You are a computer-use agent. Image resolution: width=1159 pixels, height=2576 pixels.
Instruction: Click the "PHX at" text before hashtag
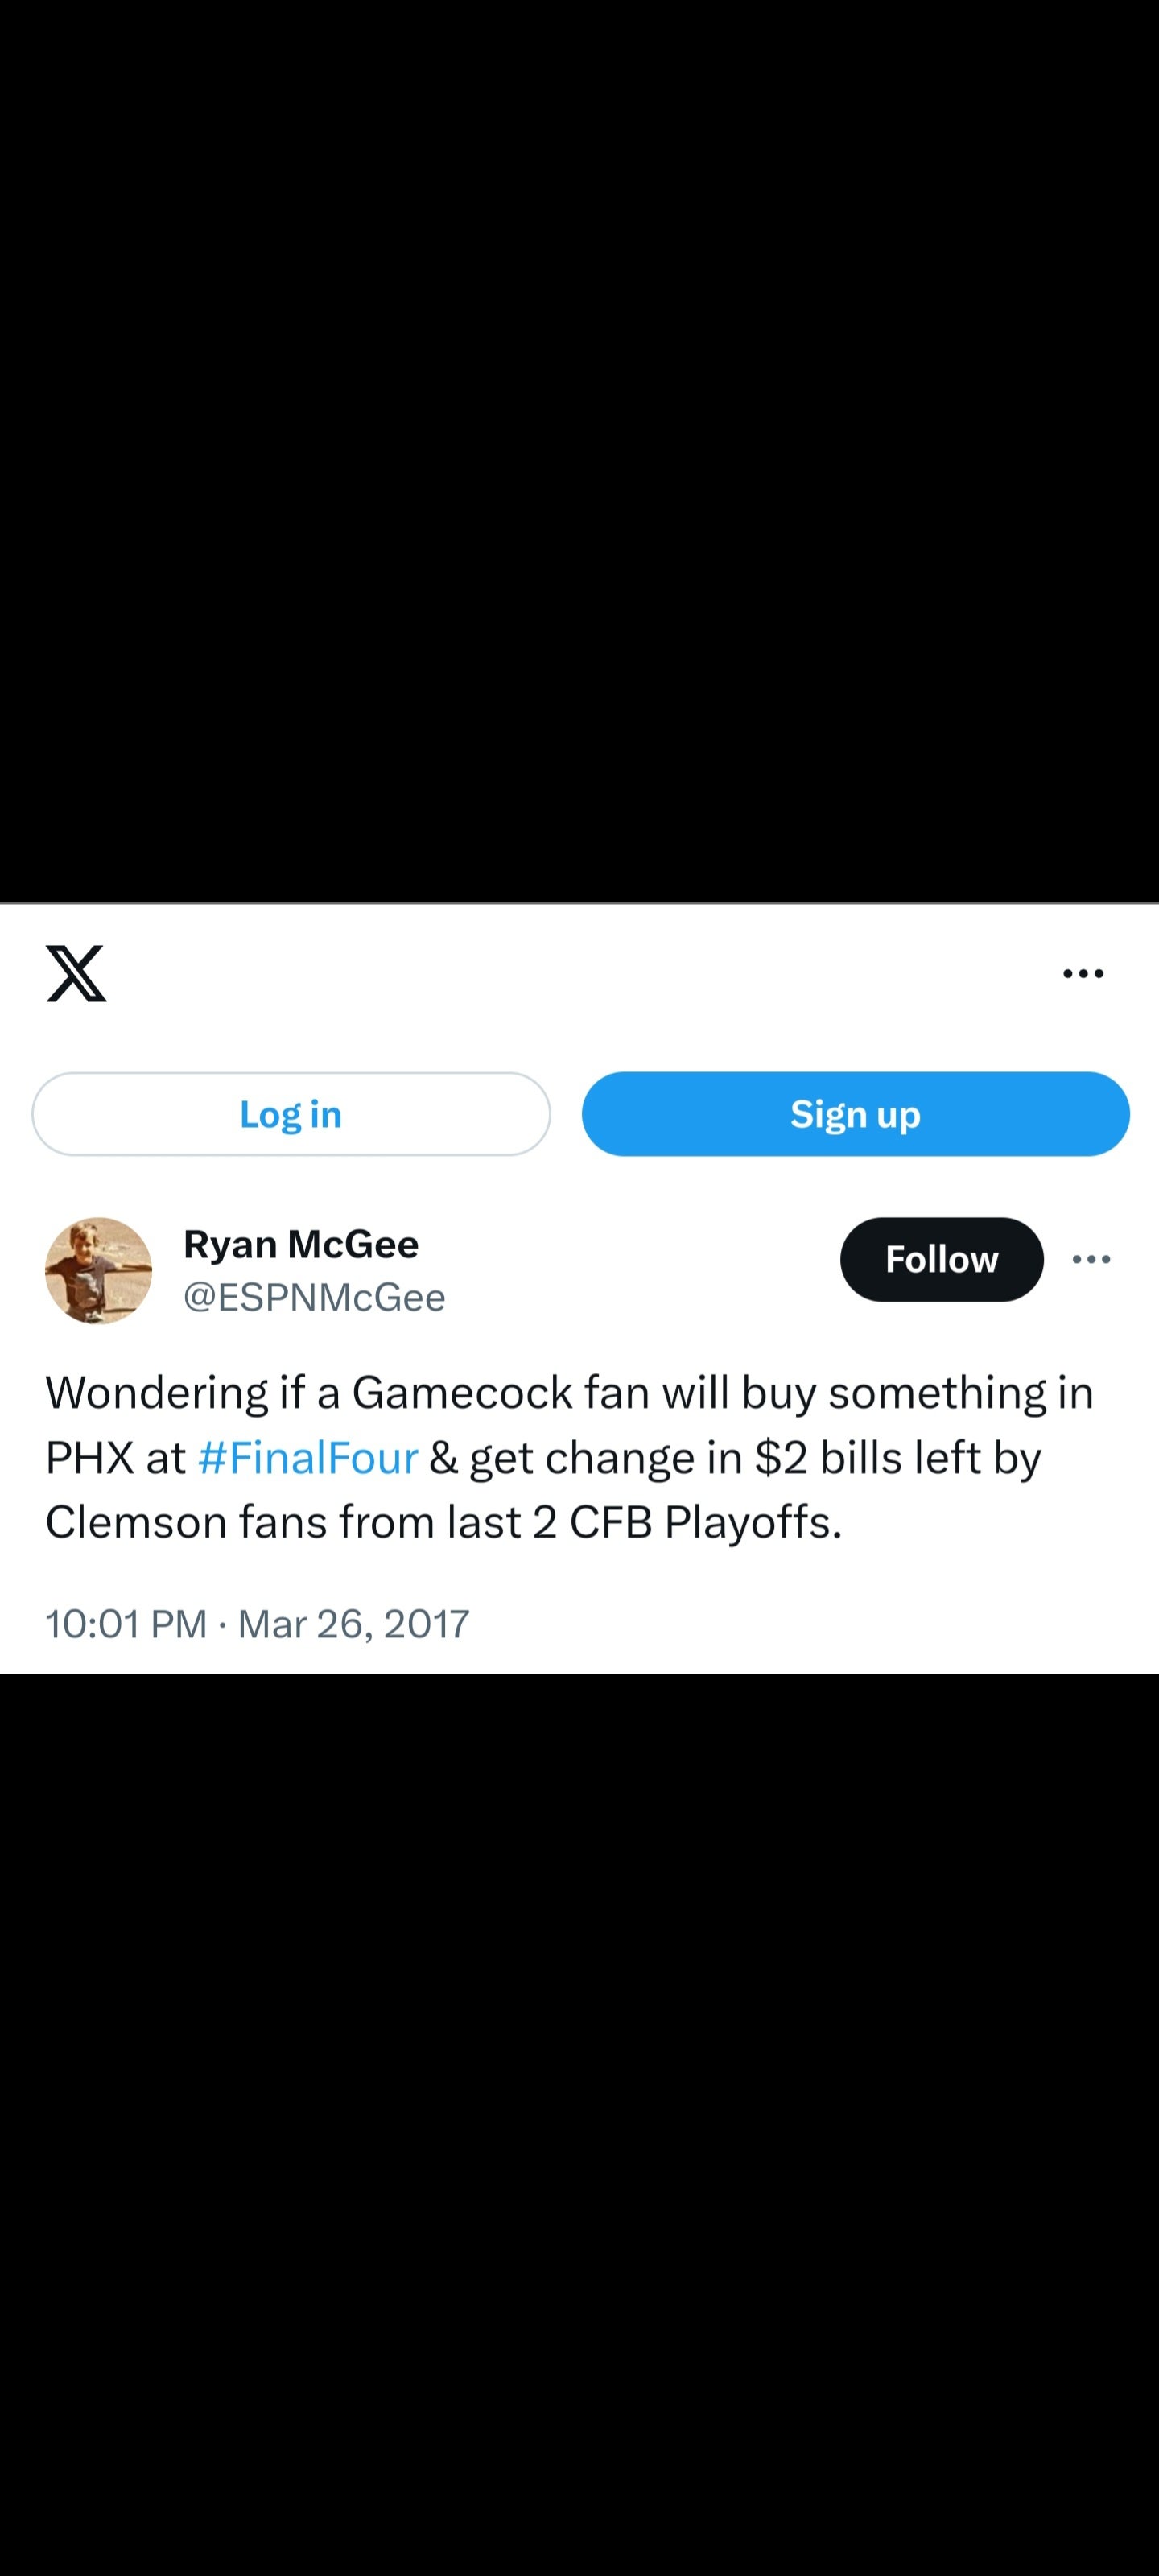(x=115, y=1458)
